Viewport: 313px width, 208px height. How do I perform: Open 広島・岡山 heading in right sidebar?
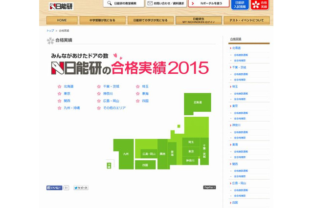(x=239, y=183)
